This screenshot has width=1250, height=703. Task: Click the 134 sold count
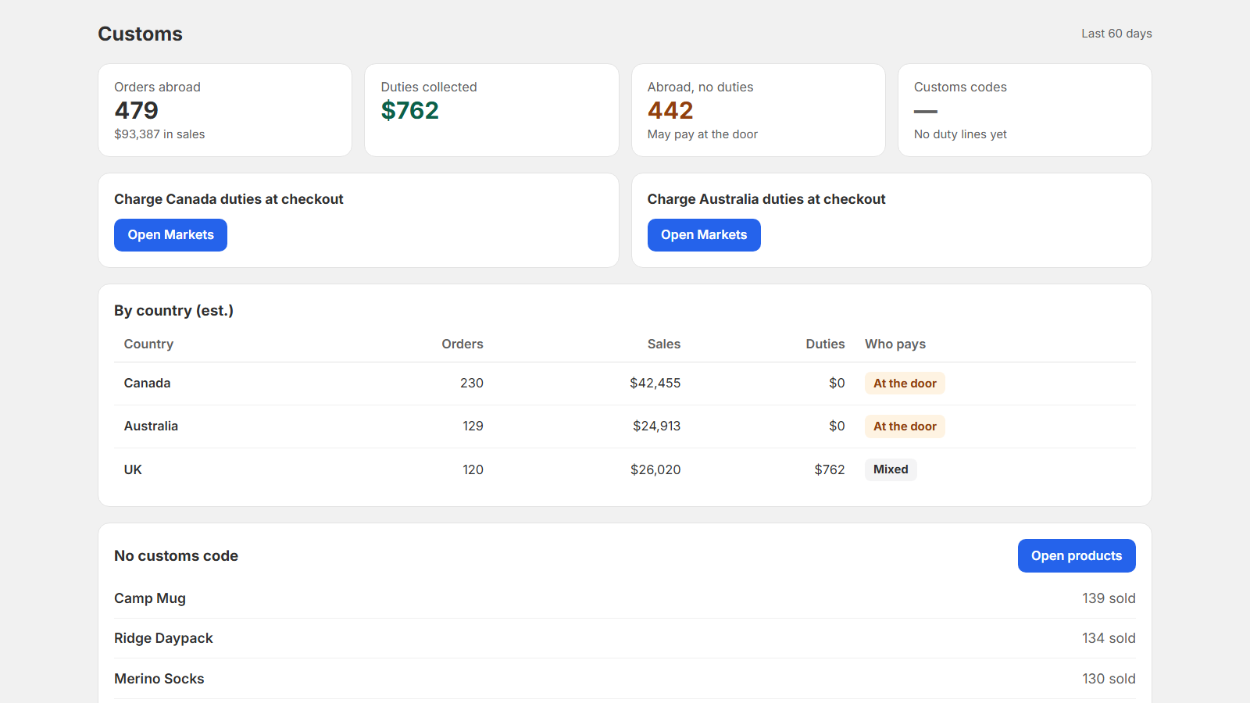[1109, 638]
